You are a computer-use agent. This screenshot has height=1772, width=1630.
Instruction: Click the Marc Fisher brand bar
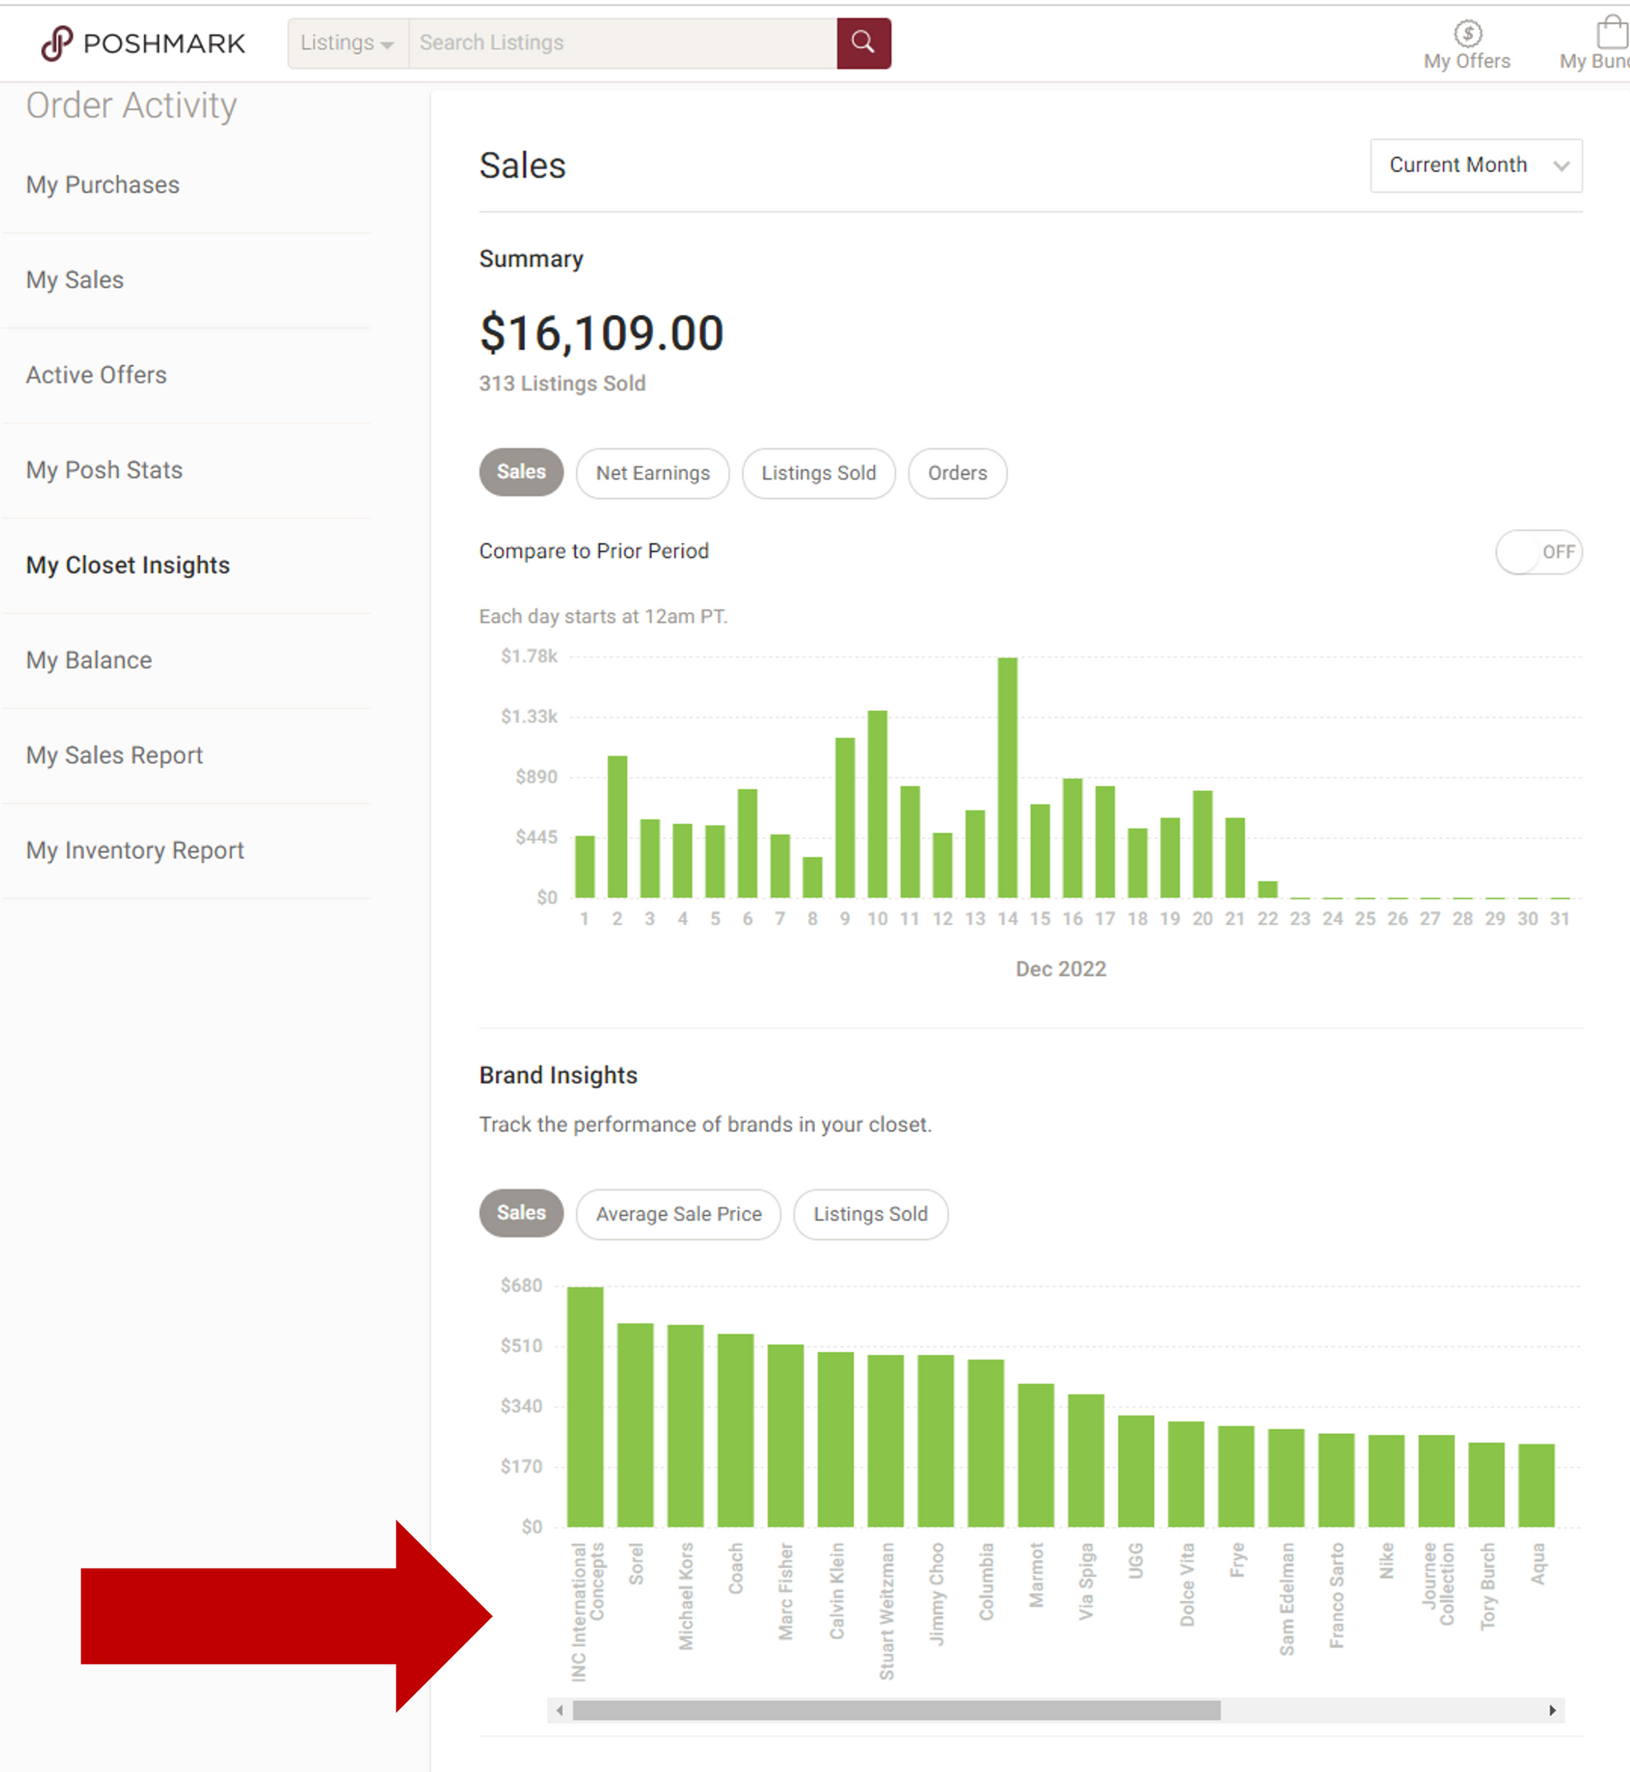point(785,1436)
